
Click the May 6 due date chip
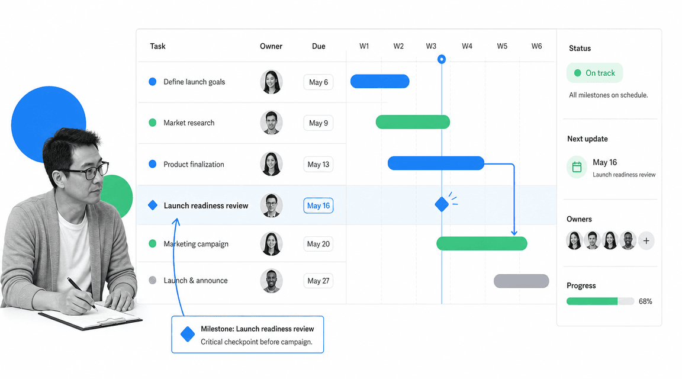[x=319, y=82]
